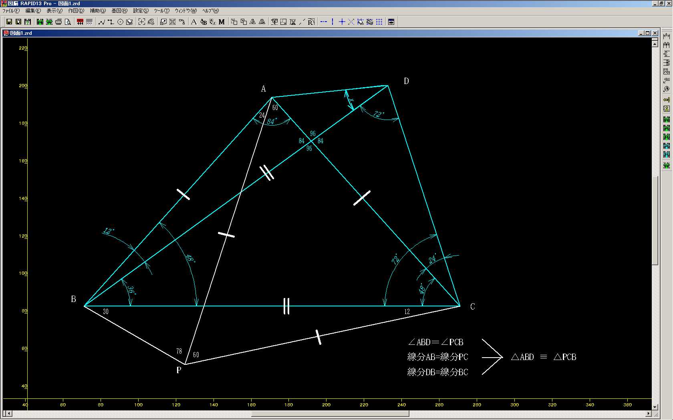This screenshot has width=673, height=420.
Task: Click the △ABD ≡ △PCB text
Action: (x=544, y=357)
